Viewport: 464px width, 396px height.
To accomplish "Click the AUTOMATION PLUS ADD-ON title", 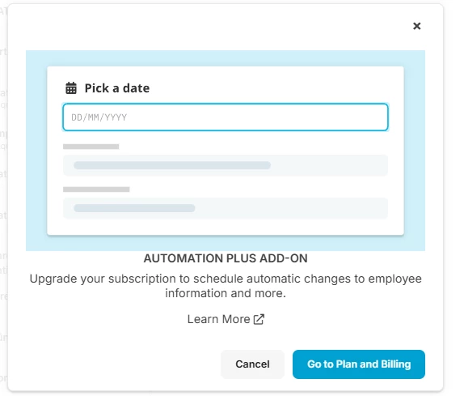I will [226, 258].
